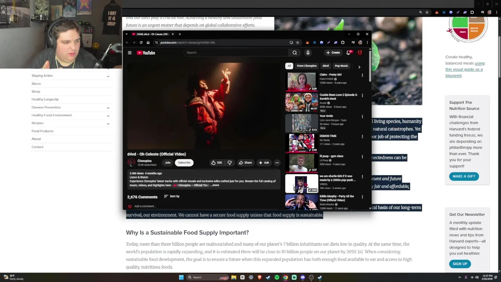This screenshot has width=501, height=282.
Task: Click the Subscribe button
Action: 184,163
